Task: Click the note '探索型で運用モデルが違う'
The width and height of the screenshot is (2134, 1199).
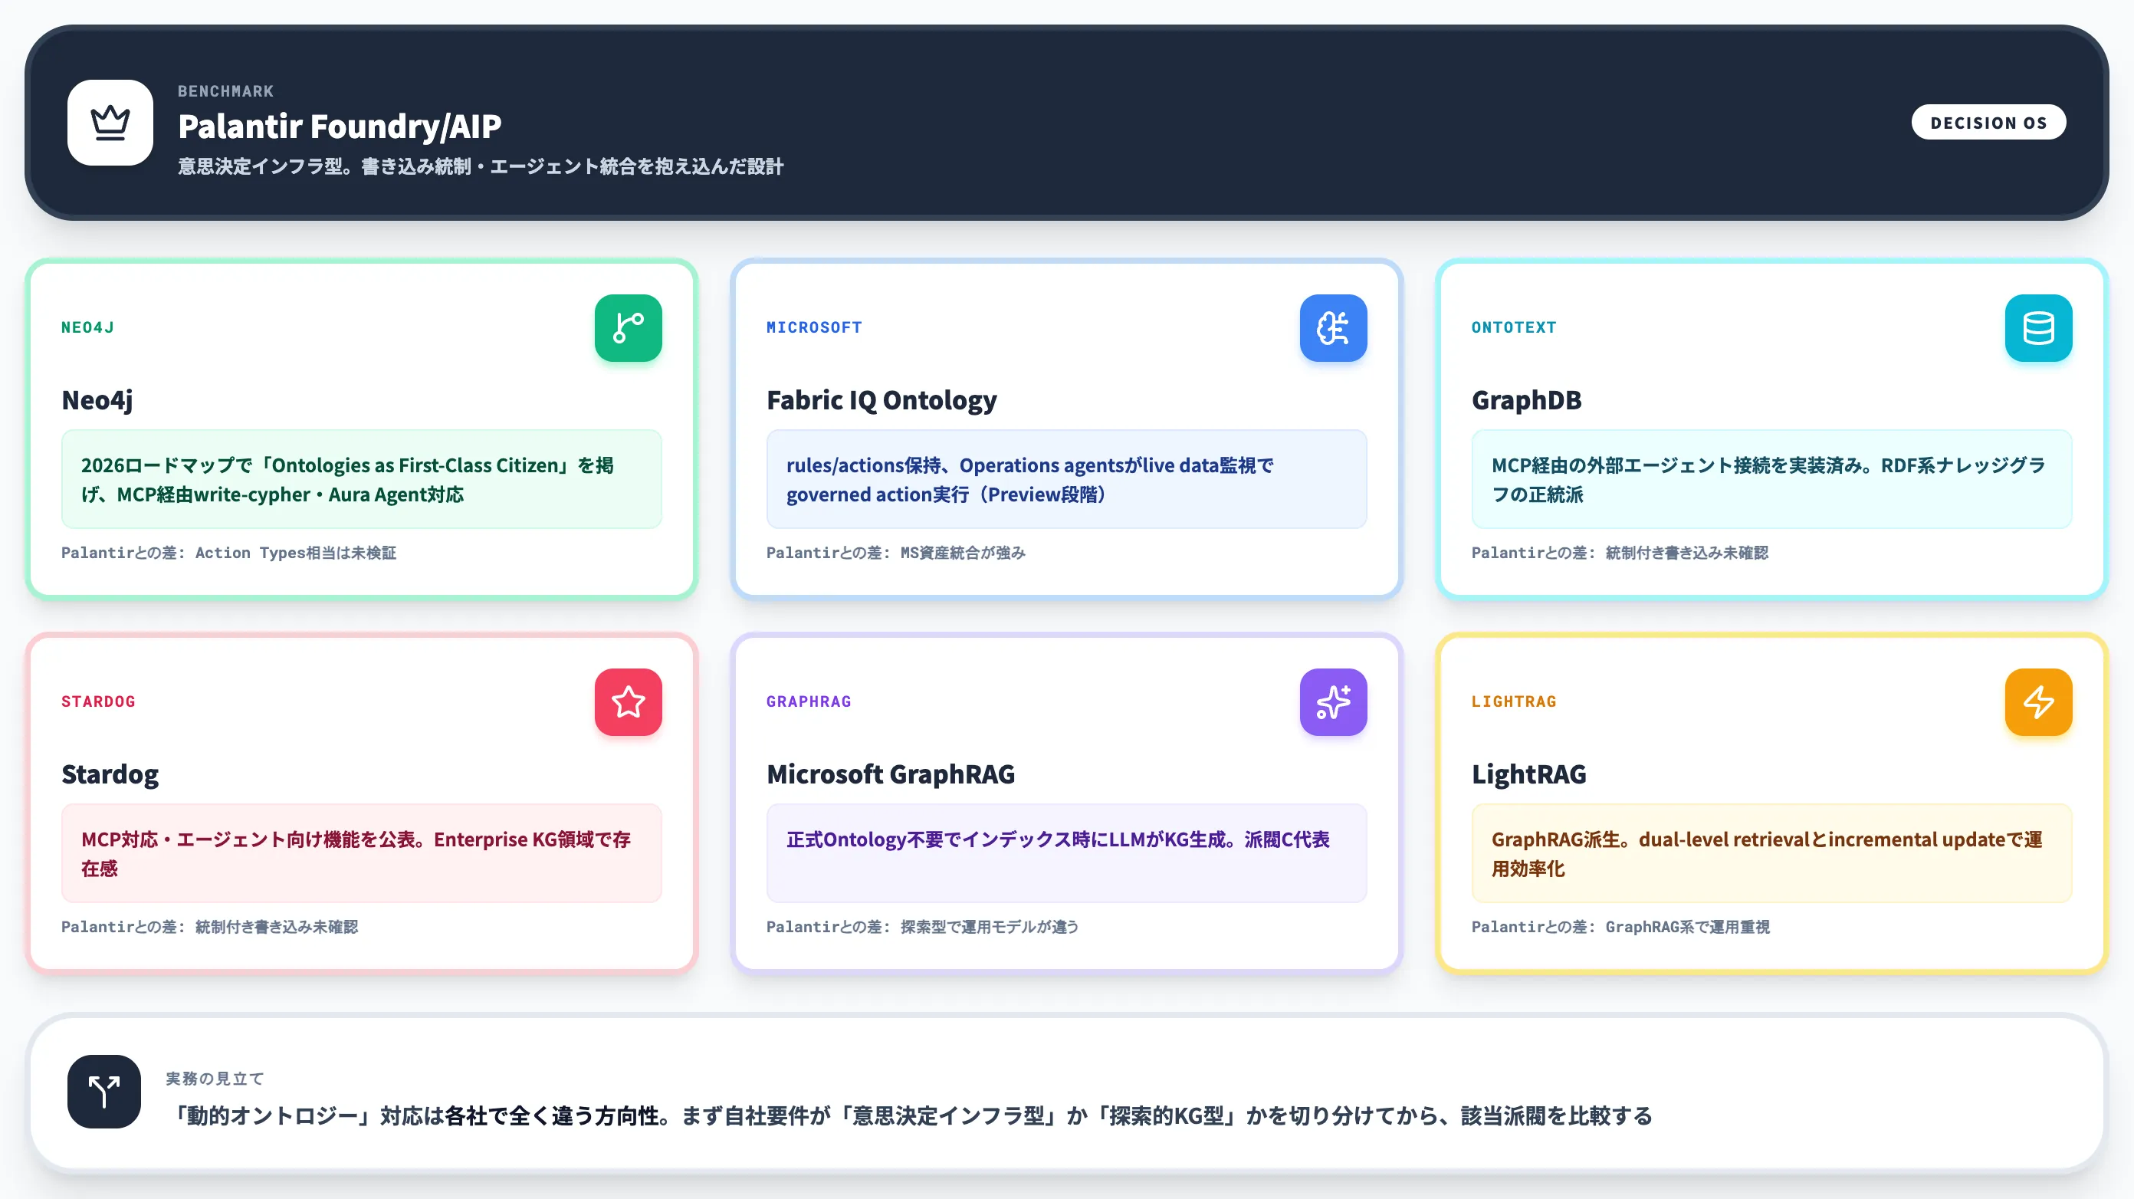Action: pos(989,926)
